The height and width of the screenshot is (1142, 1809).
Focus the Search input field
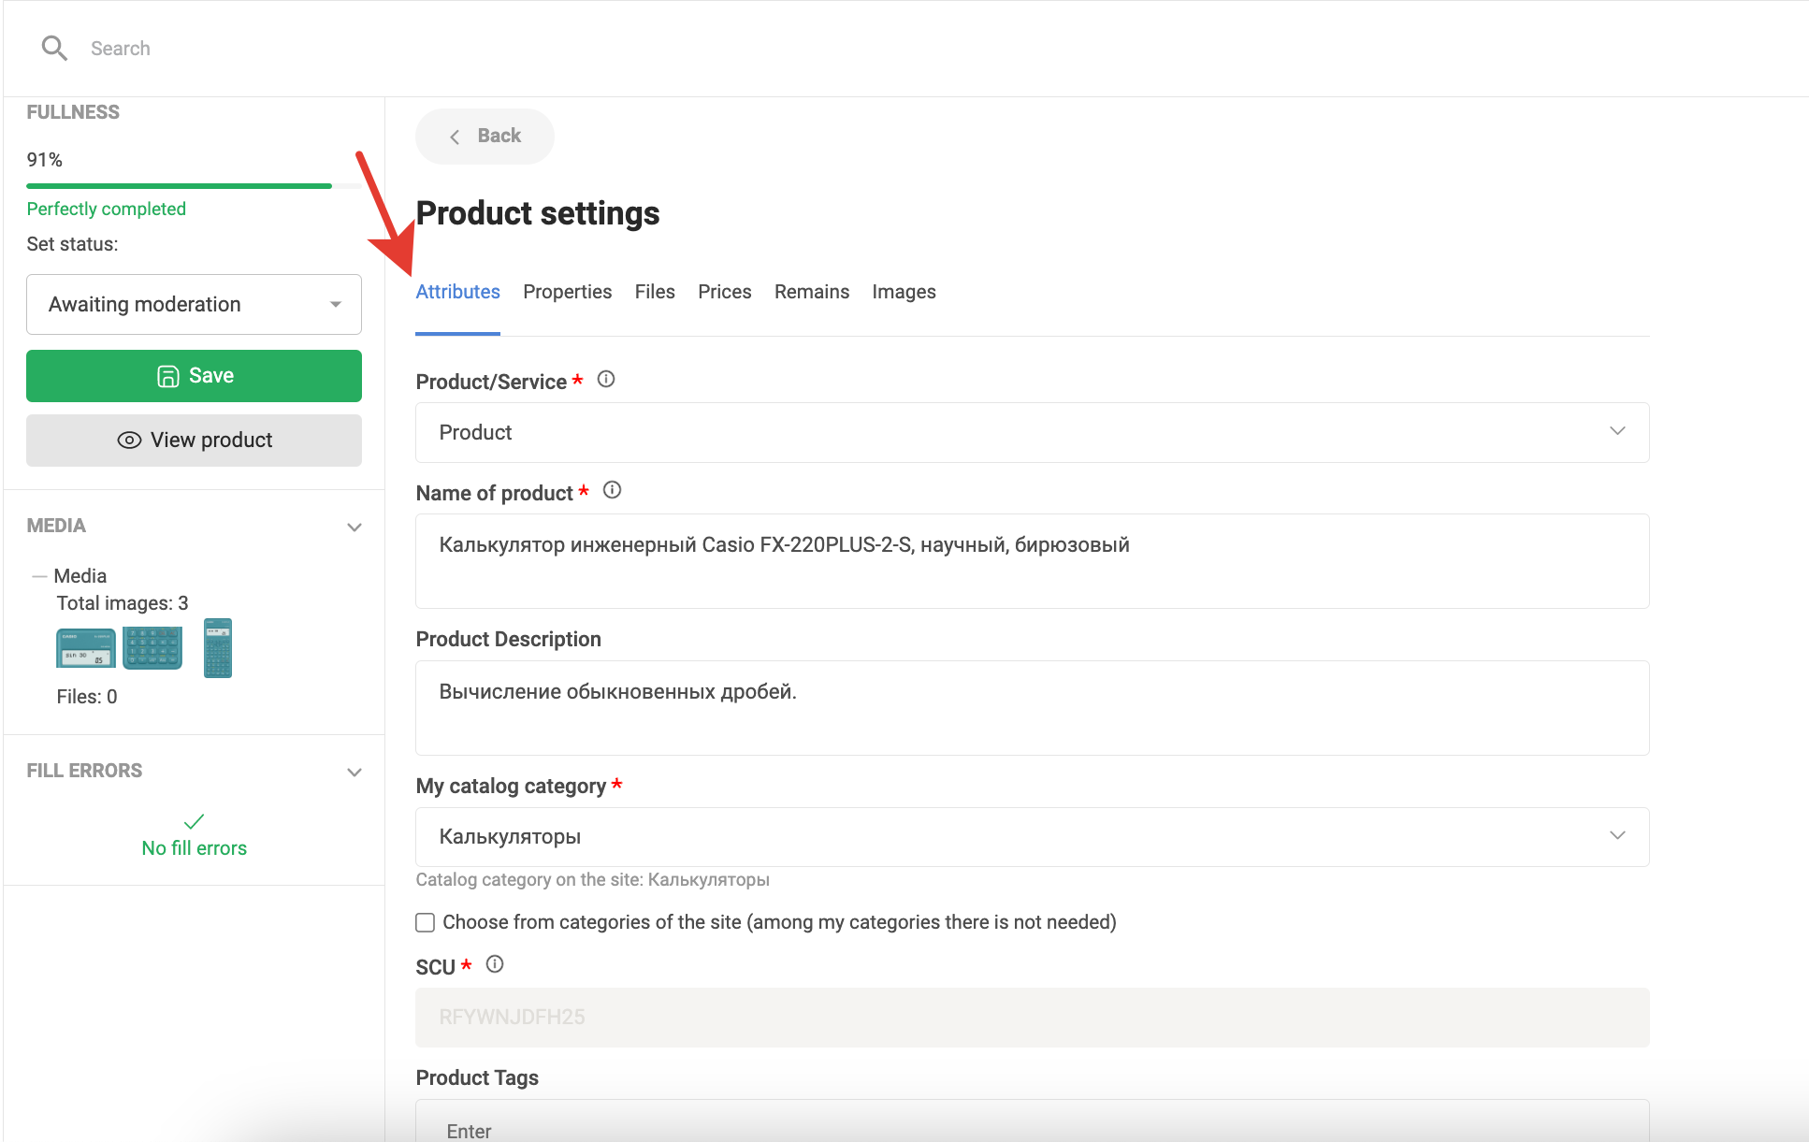pyautogui.click(x=121, y=49)
